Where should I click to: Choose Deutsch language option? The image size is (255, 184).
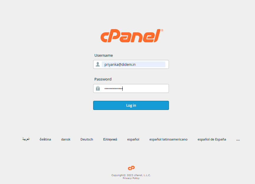pos(87,139)
